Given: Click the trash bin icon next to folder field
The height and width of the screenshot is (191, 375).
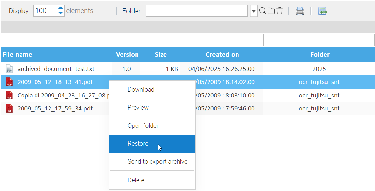Looking at the screenshot, I should pyautogui.click(x=280, y=11).
